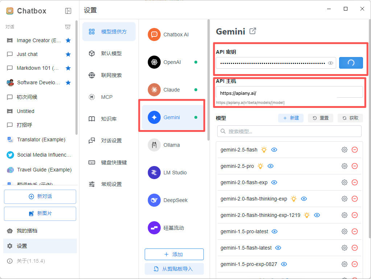Choose the 硅基流动 provider

pyautogui.click(x=173, y=228)
